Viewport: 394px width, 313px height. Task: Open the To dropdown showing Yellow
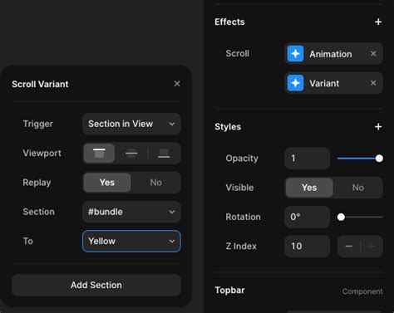click(x=131, y=241)
